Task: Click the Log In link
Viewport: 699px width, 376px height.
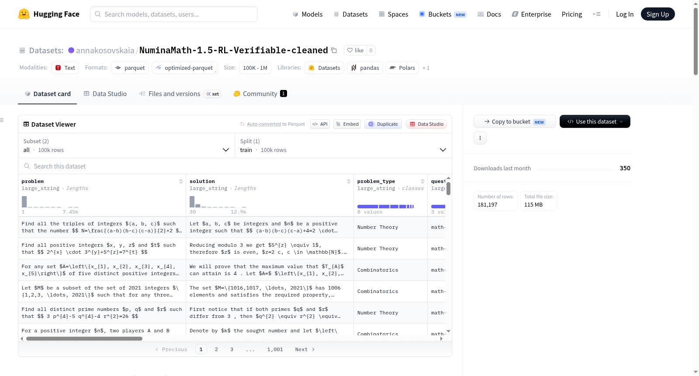Action: pyautogui.click(x=625, y=14)
